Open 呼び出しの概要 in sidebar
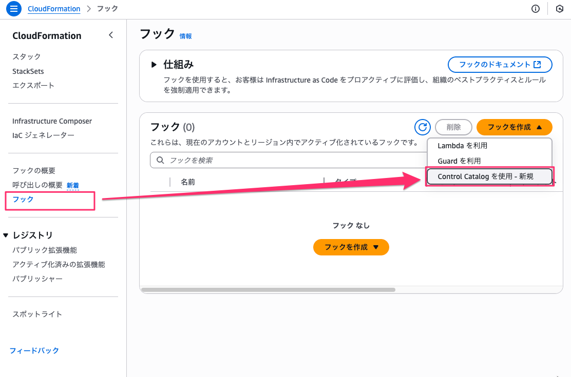571x377 pixels. (x=37, y=185)
